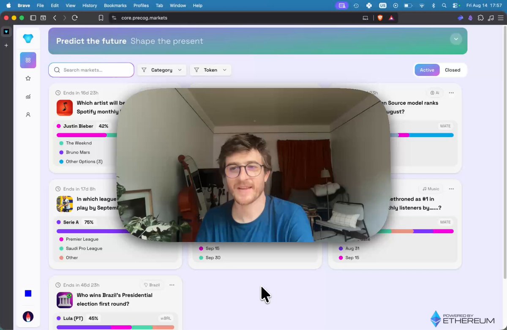
Task: Go back with the browser back arrow
Action: 55,18
